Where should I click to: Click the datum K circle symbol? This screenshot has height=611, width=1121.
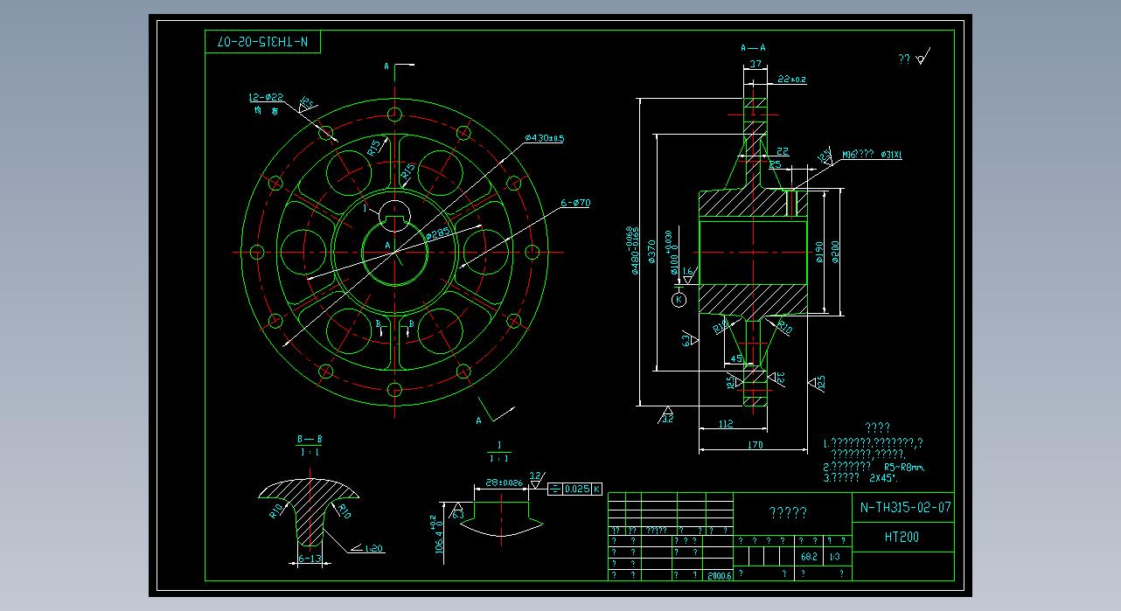[679, 300]
